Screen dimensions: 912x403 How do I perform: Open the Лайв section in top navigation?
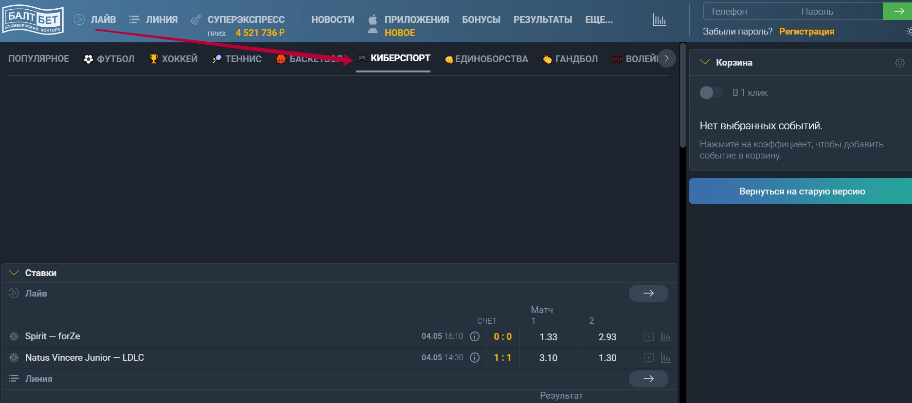tap(95, 19)
